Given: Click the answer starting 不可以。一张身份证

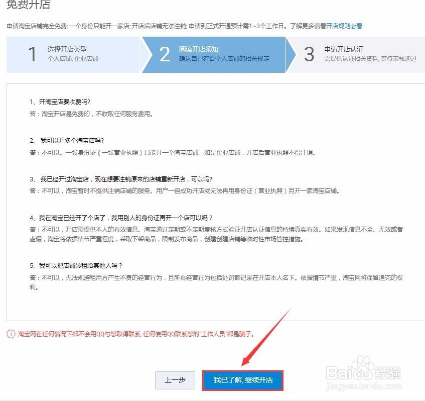Looking at the screenshot, I should point(173,153).
